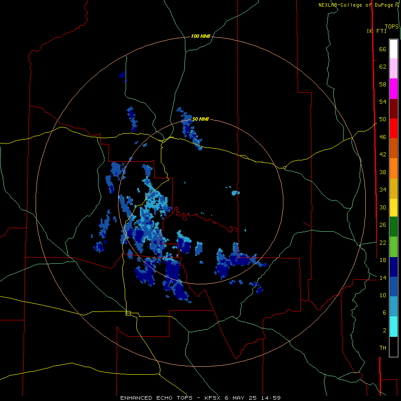401x401 pixels.
Task: Click the legend value 34
Action: pos(383,190)
